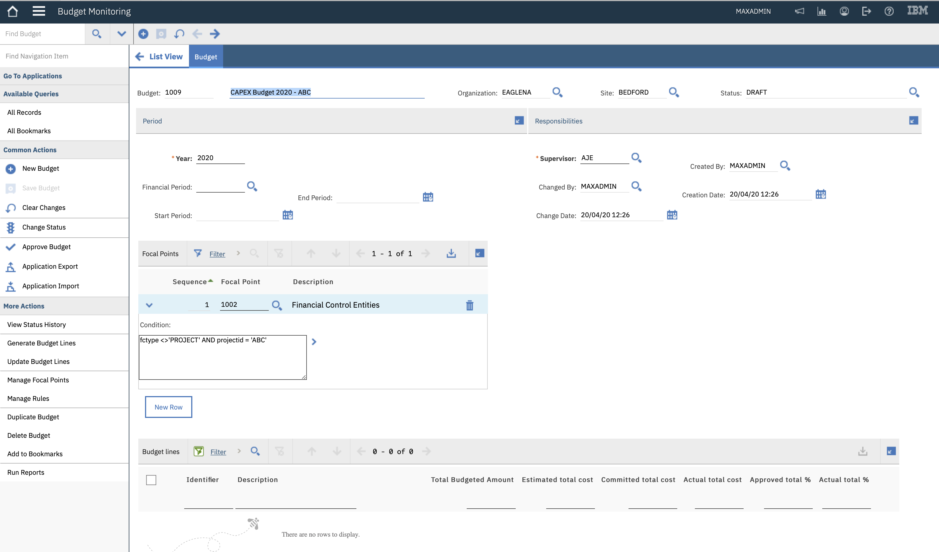
Task: Select Generate Budget Lines action
Action: (41, 343)
